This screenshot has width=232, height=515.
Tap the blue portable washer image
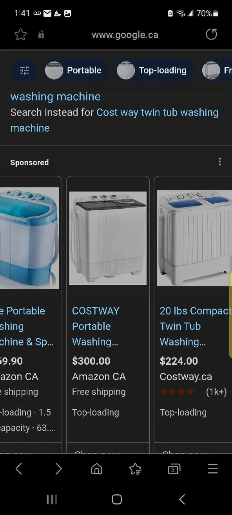click(x=29, y=238)
